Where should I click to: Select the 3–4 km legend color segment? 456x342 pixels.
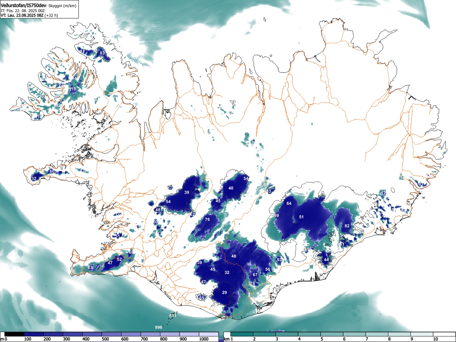(x=287, y=334)
